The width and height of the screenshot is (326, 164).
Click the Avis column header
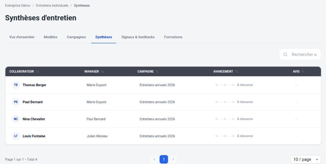point(296,71)
